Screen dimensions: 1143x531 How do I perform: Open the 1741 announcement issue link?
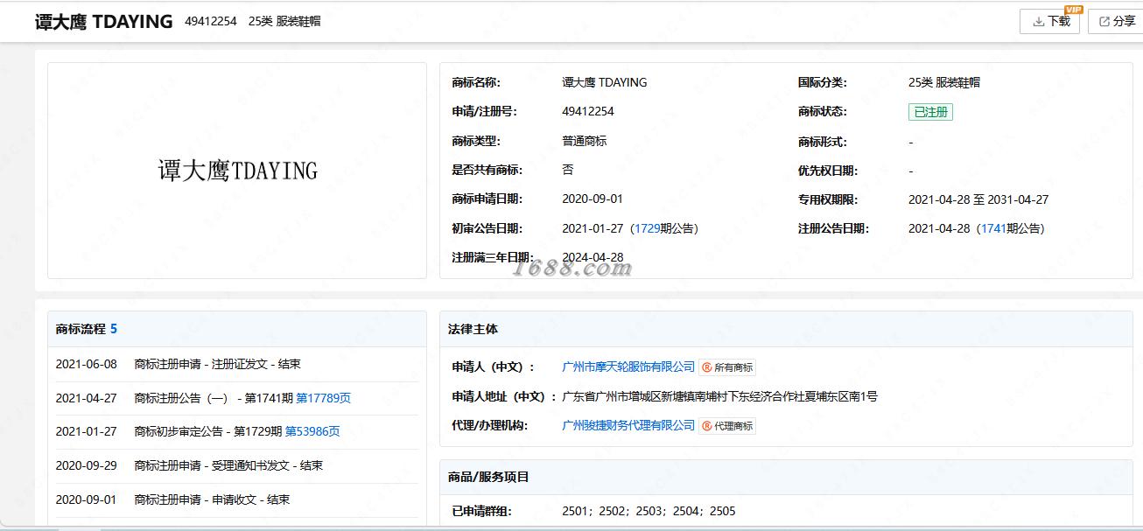point(993,228)
